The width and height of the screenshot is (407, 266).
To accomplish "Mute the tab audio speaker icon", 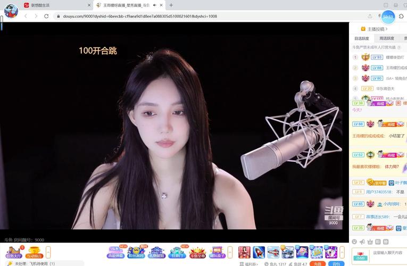I will [x=155, y=5].
